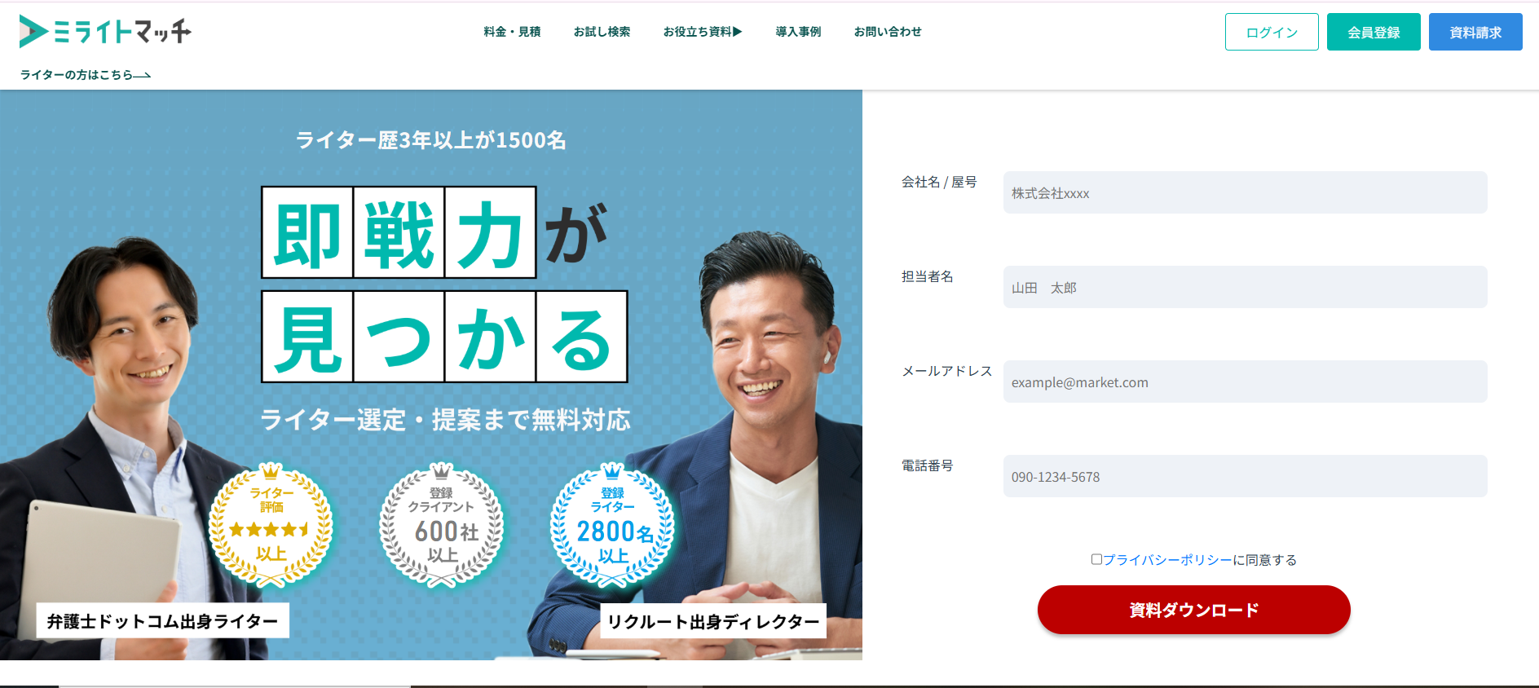Focus the 電話番号 input field
This screenshot has height=688, width=1539.
1245,476
